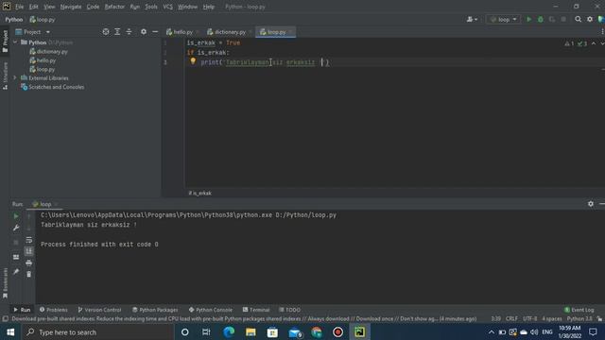Expand all in Project panel
This screenshot has width=605, height=340.
coord(117,32)
